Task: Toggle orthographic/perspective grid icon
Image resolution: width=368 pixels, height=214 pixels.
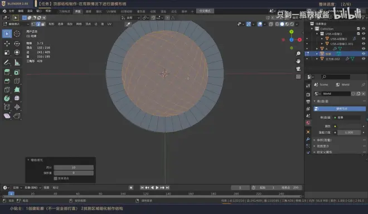Action: click(298, 77)
